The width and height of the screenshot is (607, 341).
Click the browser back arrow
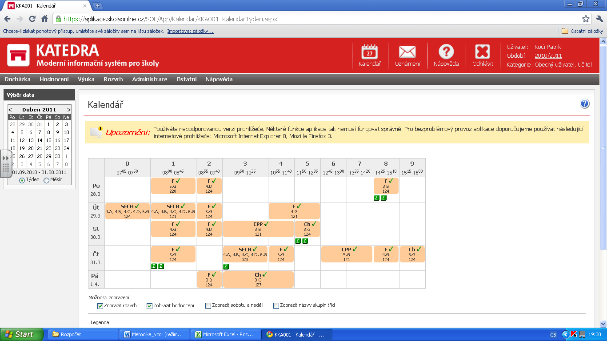tap(7, 19)
